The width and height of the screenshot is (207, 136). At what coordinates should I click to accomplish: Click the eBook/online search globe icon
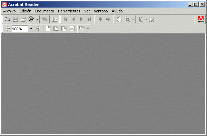tap(31, 19)
